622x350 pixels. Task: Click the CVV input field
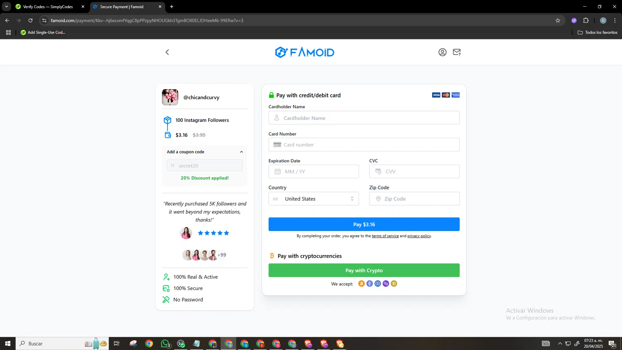(414, 172)
